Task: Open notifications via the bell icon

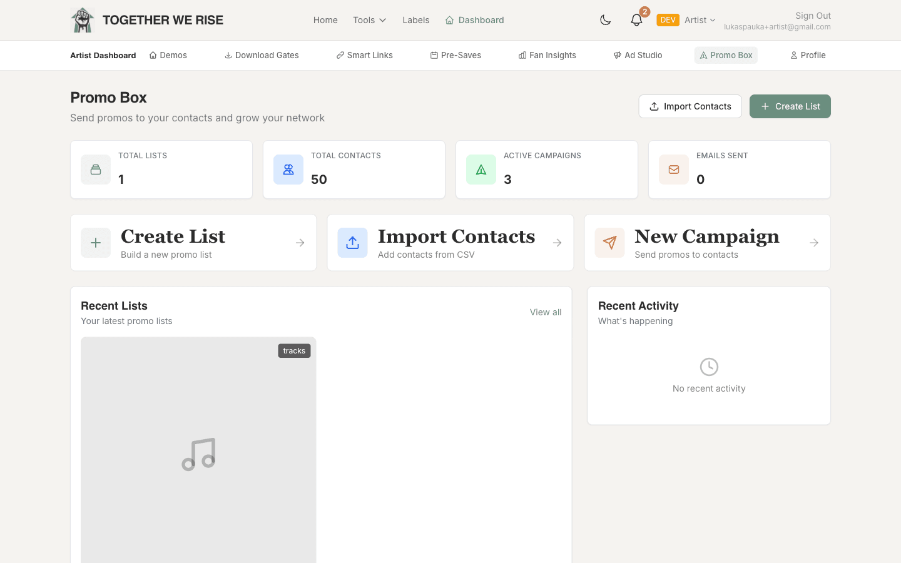Action: click(636, 19)
